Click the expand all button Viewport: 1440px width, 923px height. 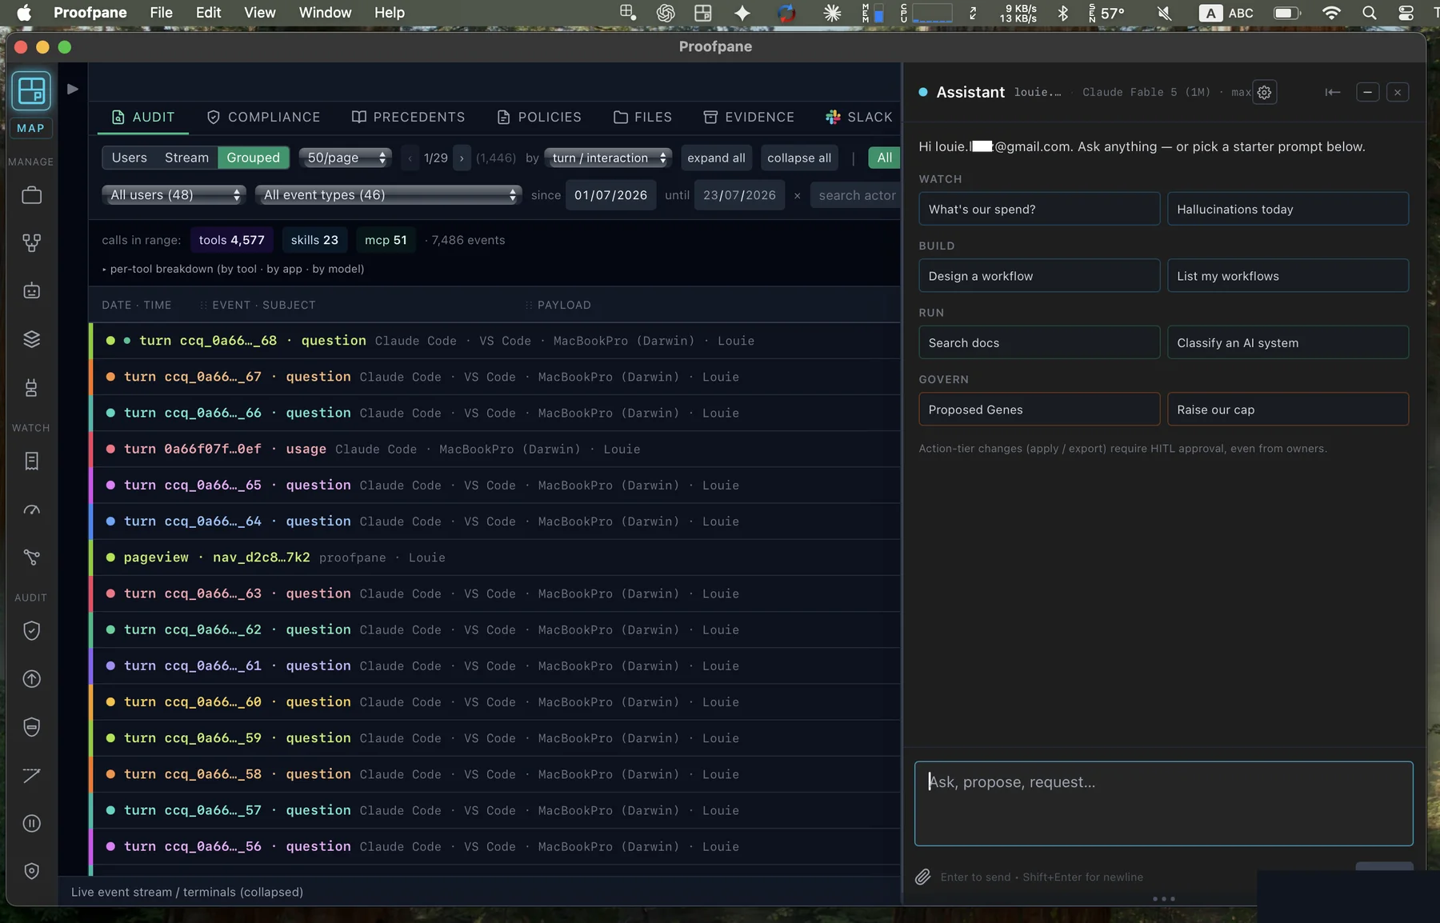[716, 158]
